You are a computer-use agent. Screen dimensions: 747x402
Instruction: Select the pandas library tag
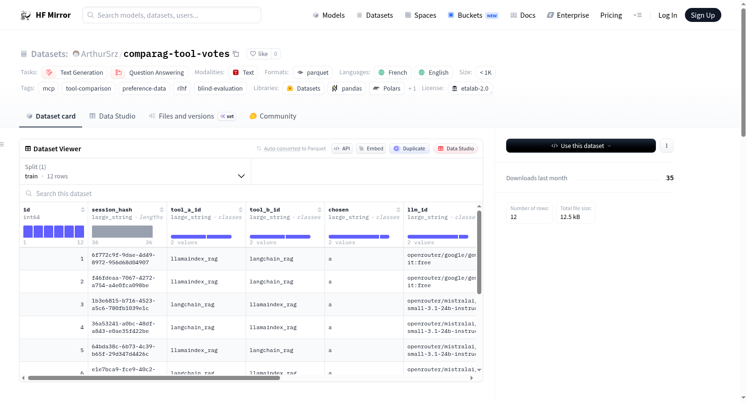(x=347, y=88)
